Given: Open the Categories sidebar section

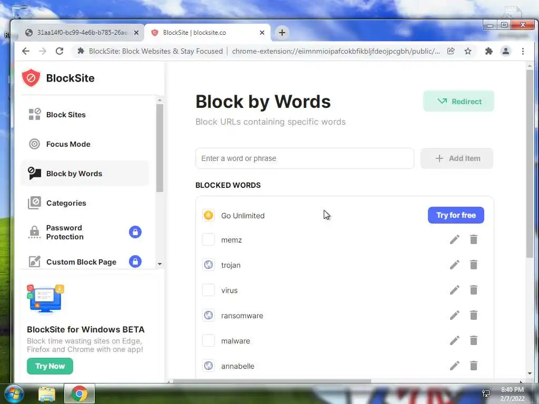Looking at the screenshot, I should pyautogui.click(x=85, y=203).
